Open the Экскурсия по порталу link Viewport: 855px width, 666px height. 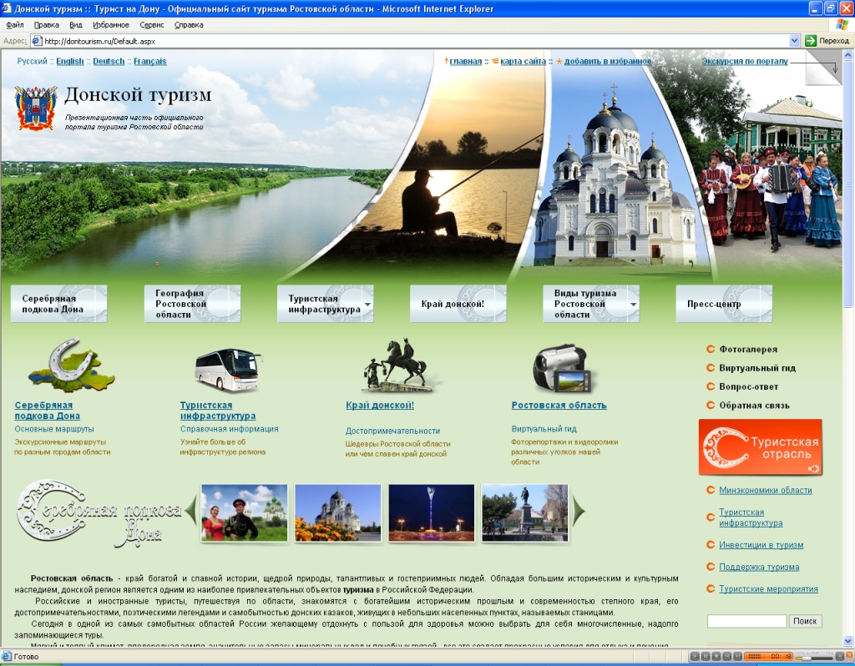pyautogui.click(x=745, y=61)
